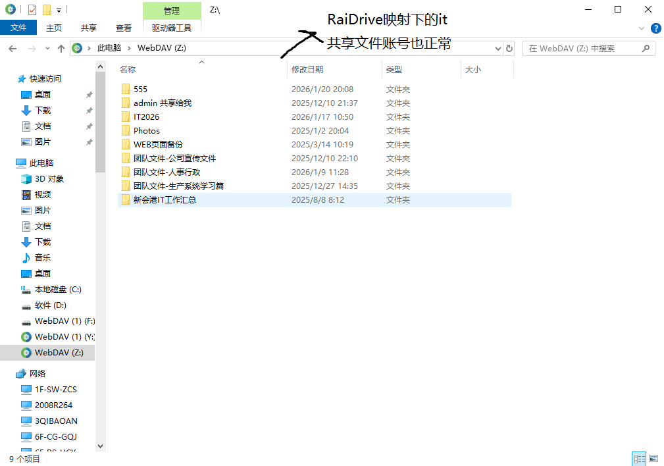This screenshot has height=466, width=664.
Task: Open 本地磁盘 (C:) drive
Action: 58,290
